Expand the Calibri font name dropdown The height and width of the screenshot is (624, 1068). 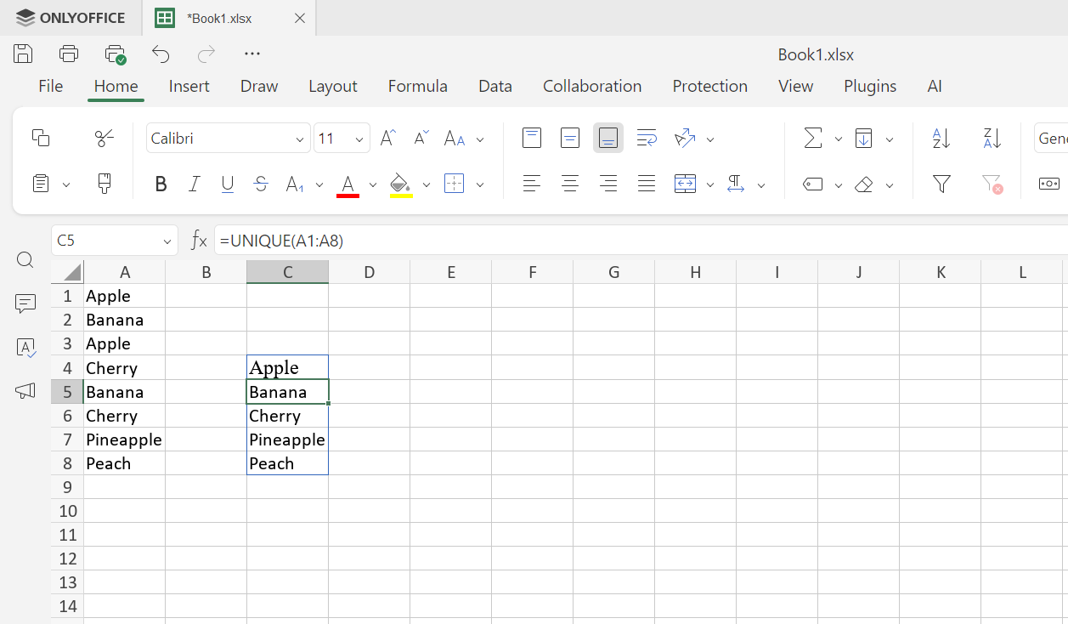tap(300, 139)
